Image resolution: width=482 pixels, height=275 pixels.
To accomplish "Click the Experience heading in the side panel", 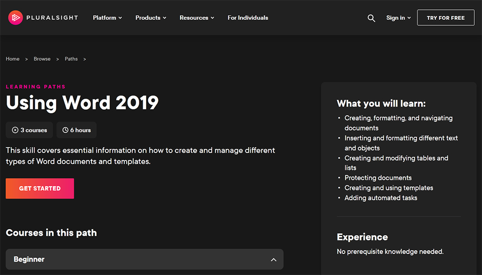I will [362, 237].
